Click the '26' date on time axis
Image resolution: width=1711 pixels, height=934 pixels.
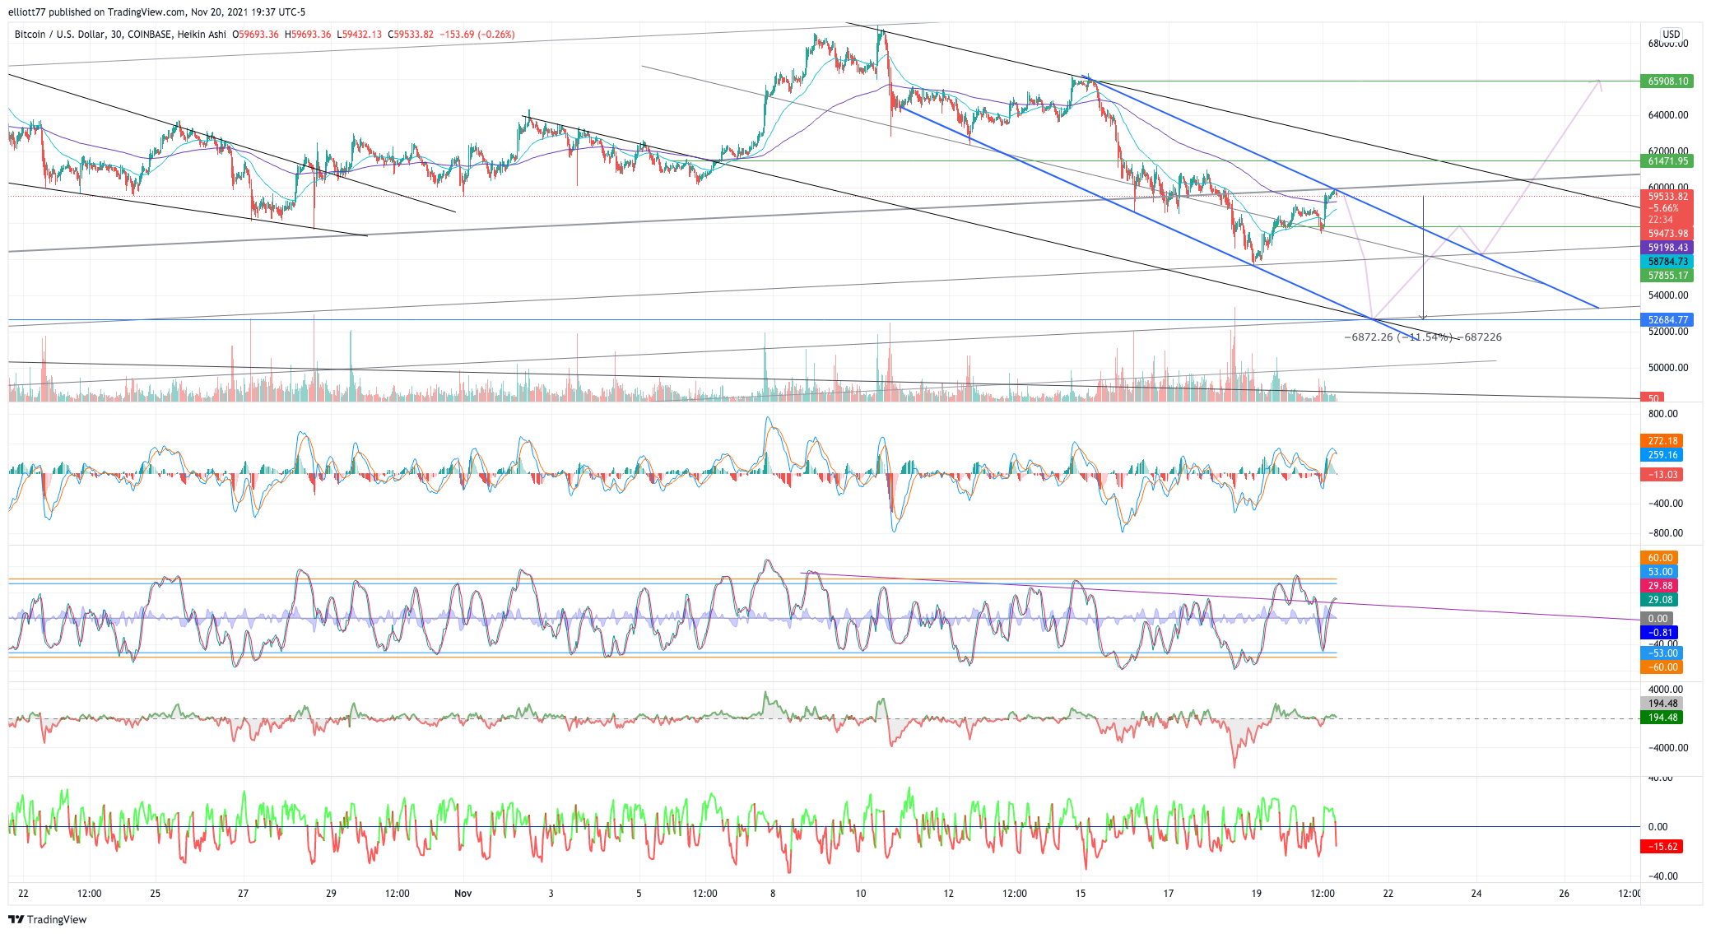pos(1565,894)
